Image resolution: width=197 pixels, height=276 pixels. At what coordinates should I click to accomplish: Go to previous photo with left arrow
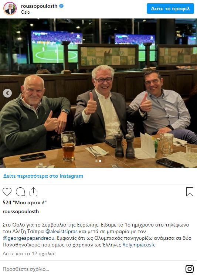[7, 93]
